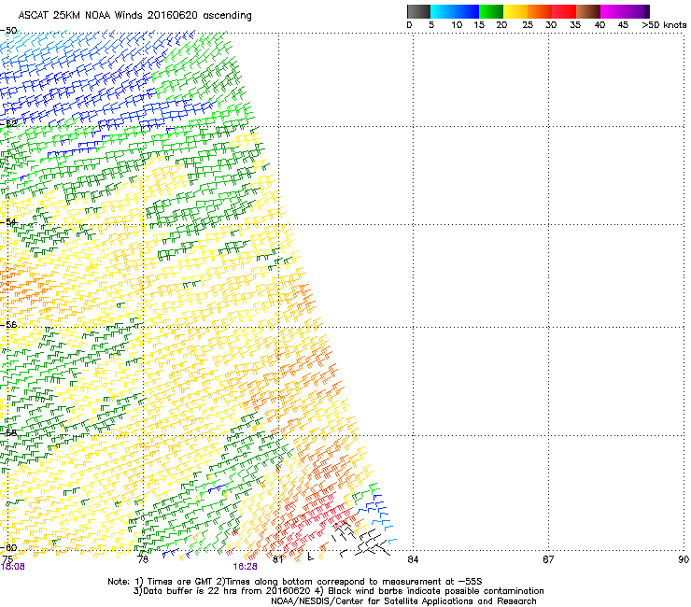
Task: Click the '45' label under the color bar
Action: [x=623, y=25]
